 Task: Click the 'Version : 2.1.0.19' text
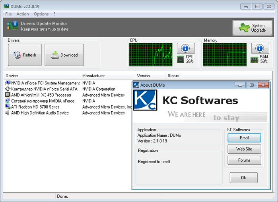152,141
